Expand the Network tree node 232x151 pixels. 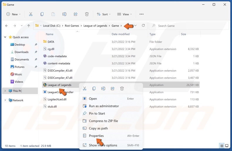(x=5, y=100)
